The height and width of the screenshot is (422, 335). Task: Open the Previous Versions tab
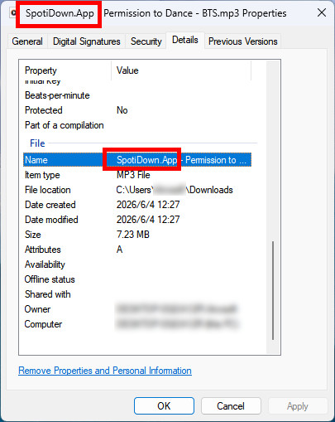coord(242,41)
